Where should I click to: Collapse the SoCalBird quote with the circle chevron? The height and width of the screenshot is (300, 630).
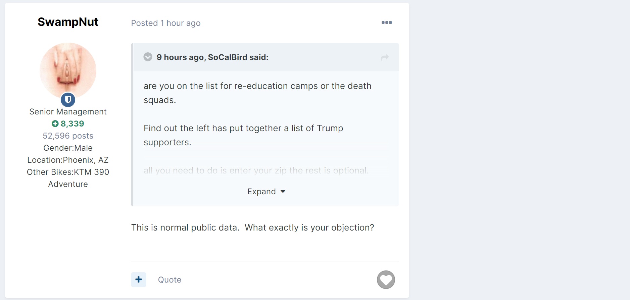coord(148,57)
